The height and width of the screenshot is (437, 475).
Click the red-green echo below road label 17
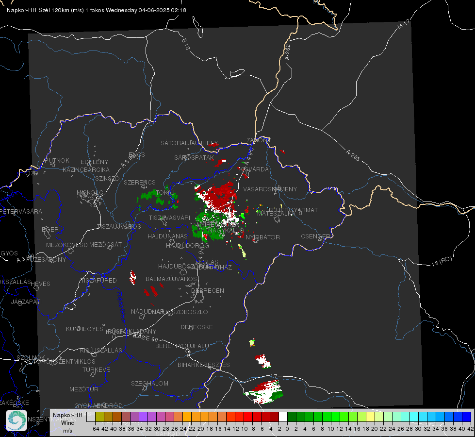point(264,392)
